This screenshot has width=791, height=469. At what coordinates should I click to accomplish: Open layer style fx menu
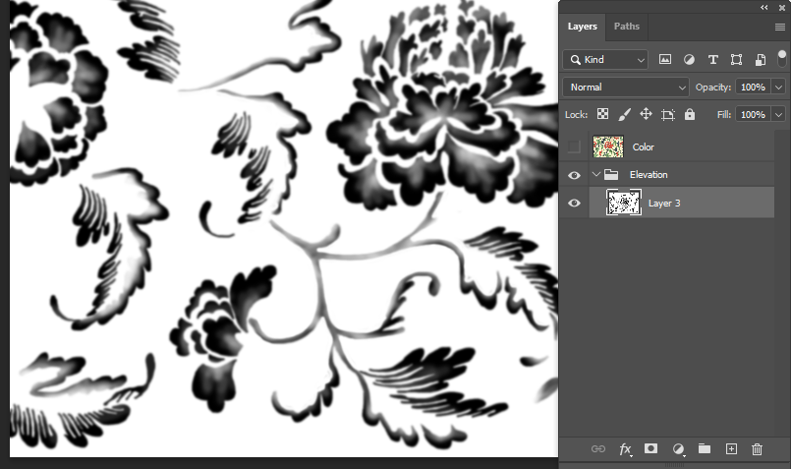625,448
